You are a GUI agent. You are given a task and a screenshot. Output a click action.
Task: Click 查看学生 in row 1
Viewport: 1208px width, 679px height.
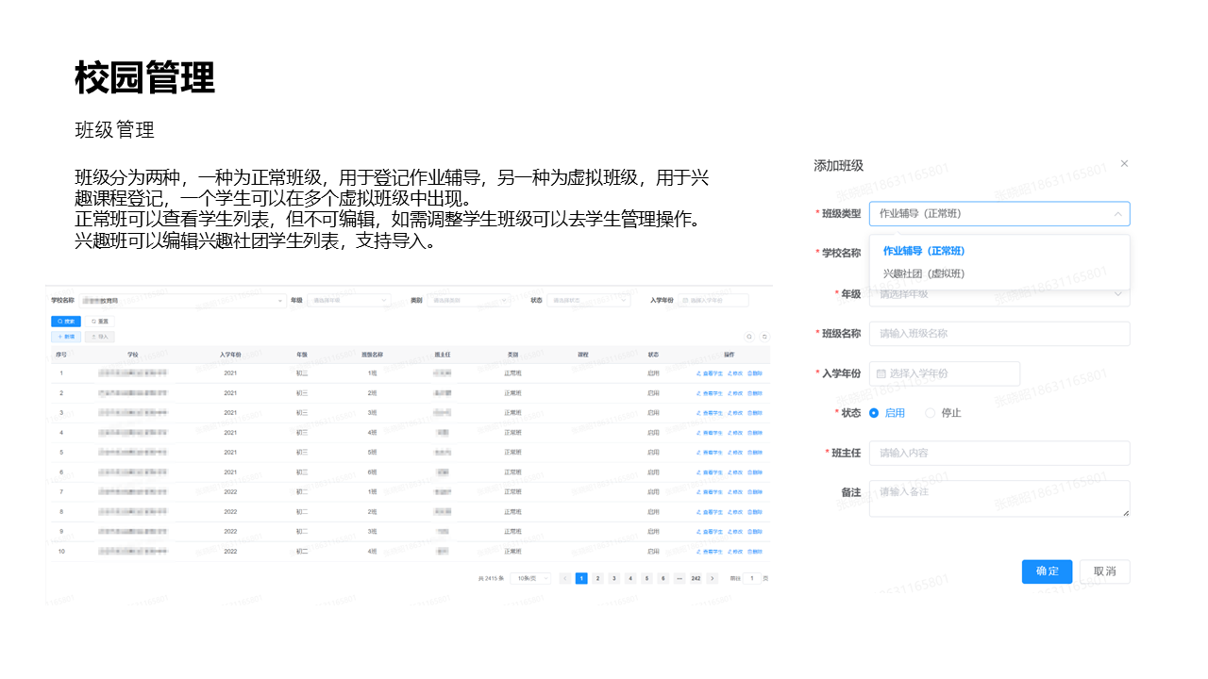pos(710,373)
